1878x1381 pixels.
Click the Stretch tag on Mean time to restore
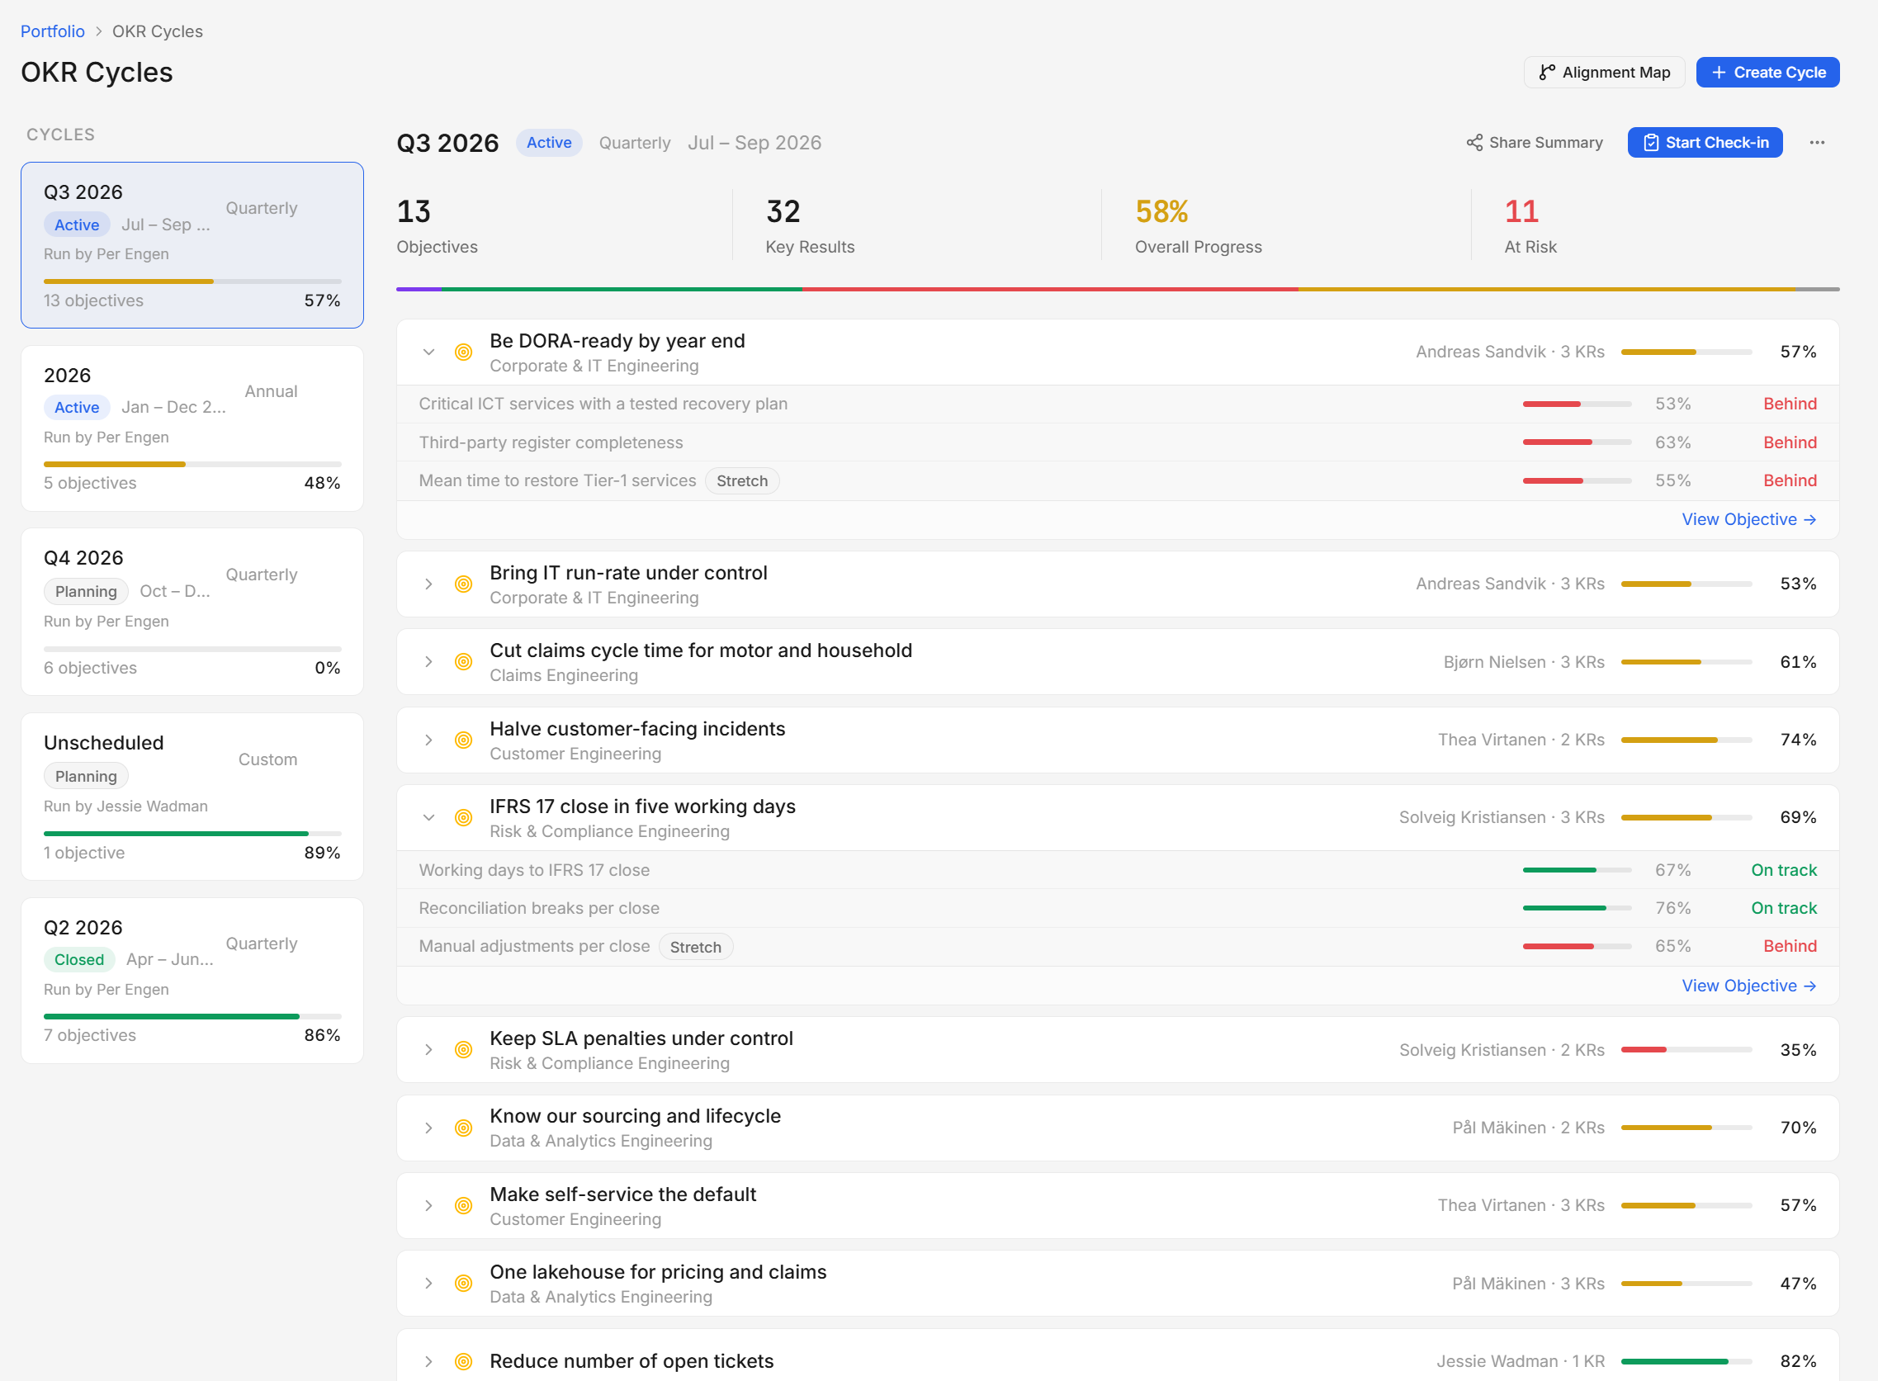[x=742, y=481]
